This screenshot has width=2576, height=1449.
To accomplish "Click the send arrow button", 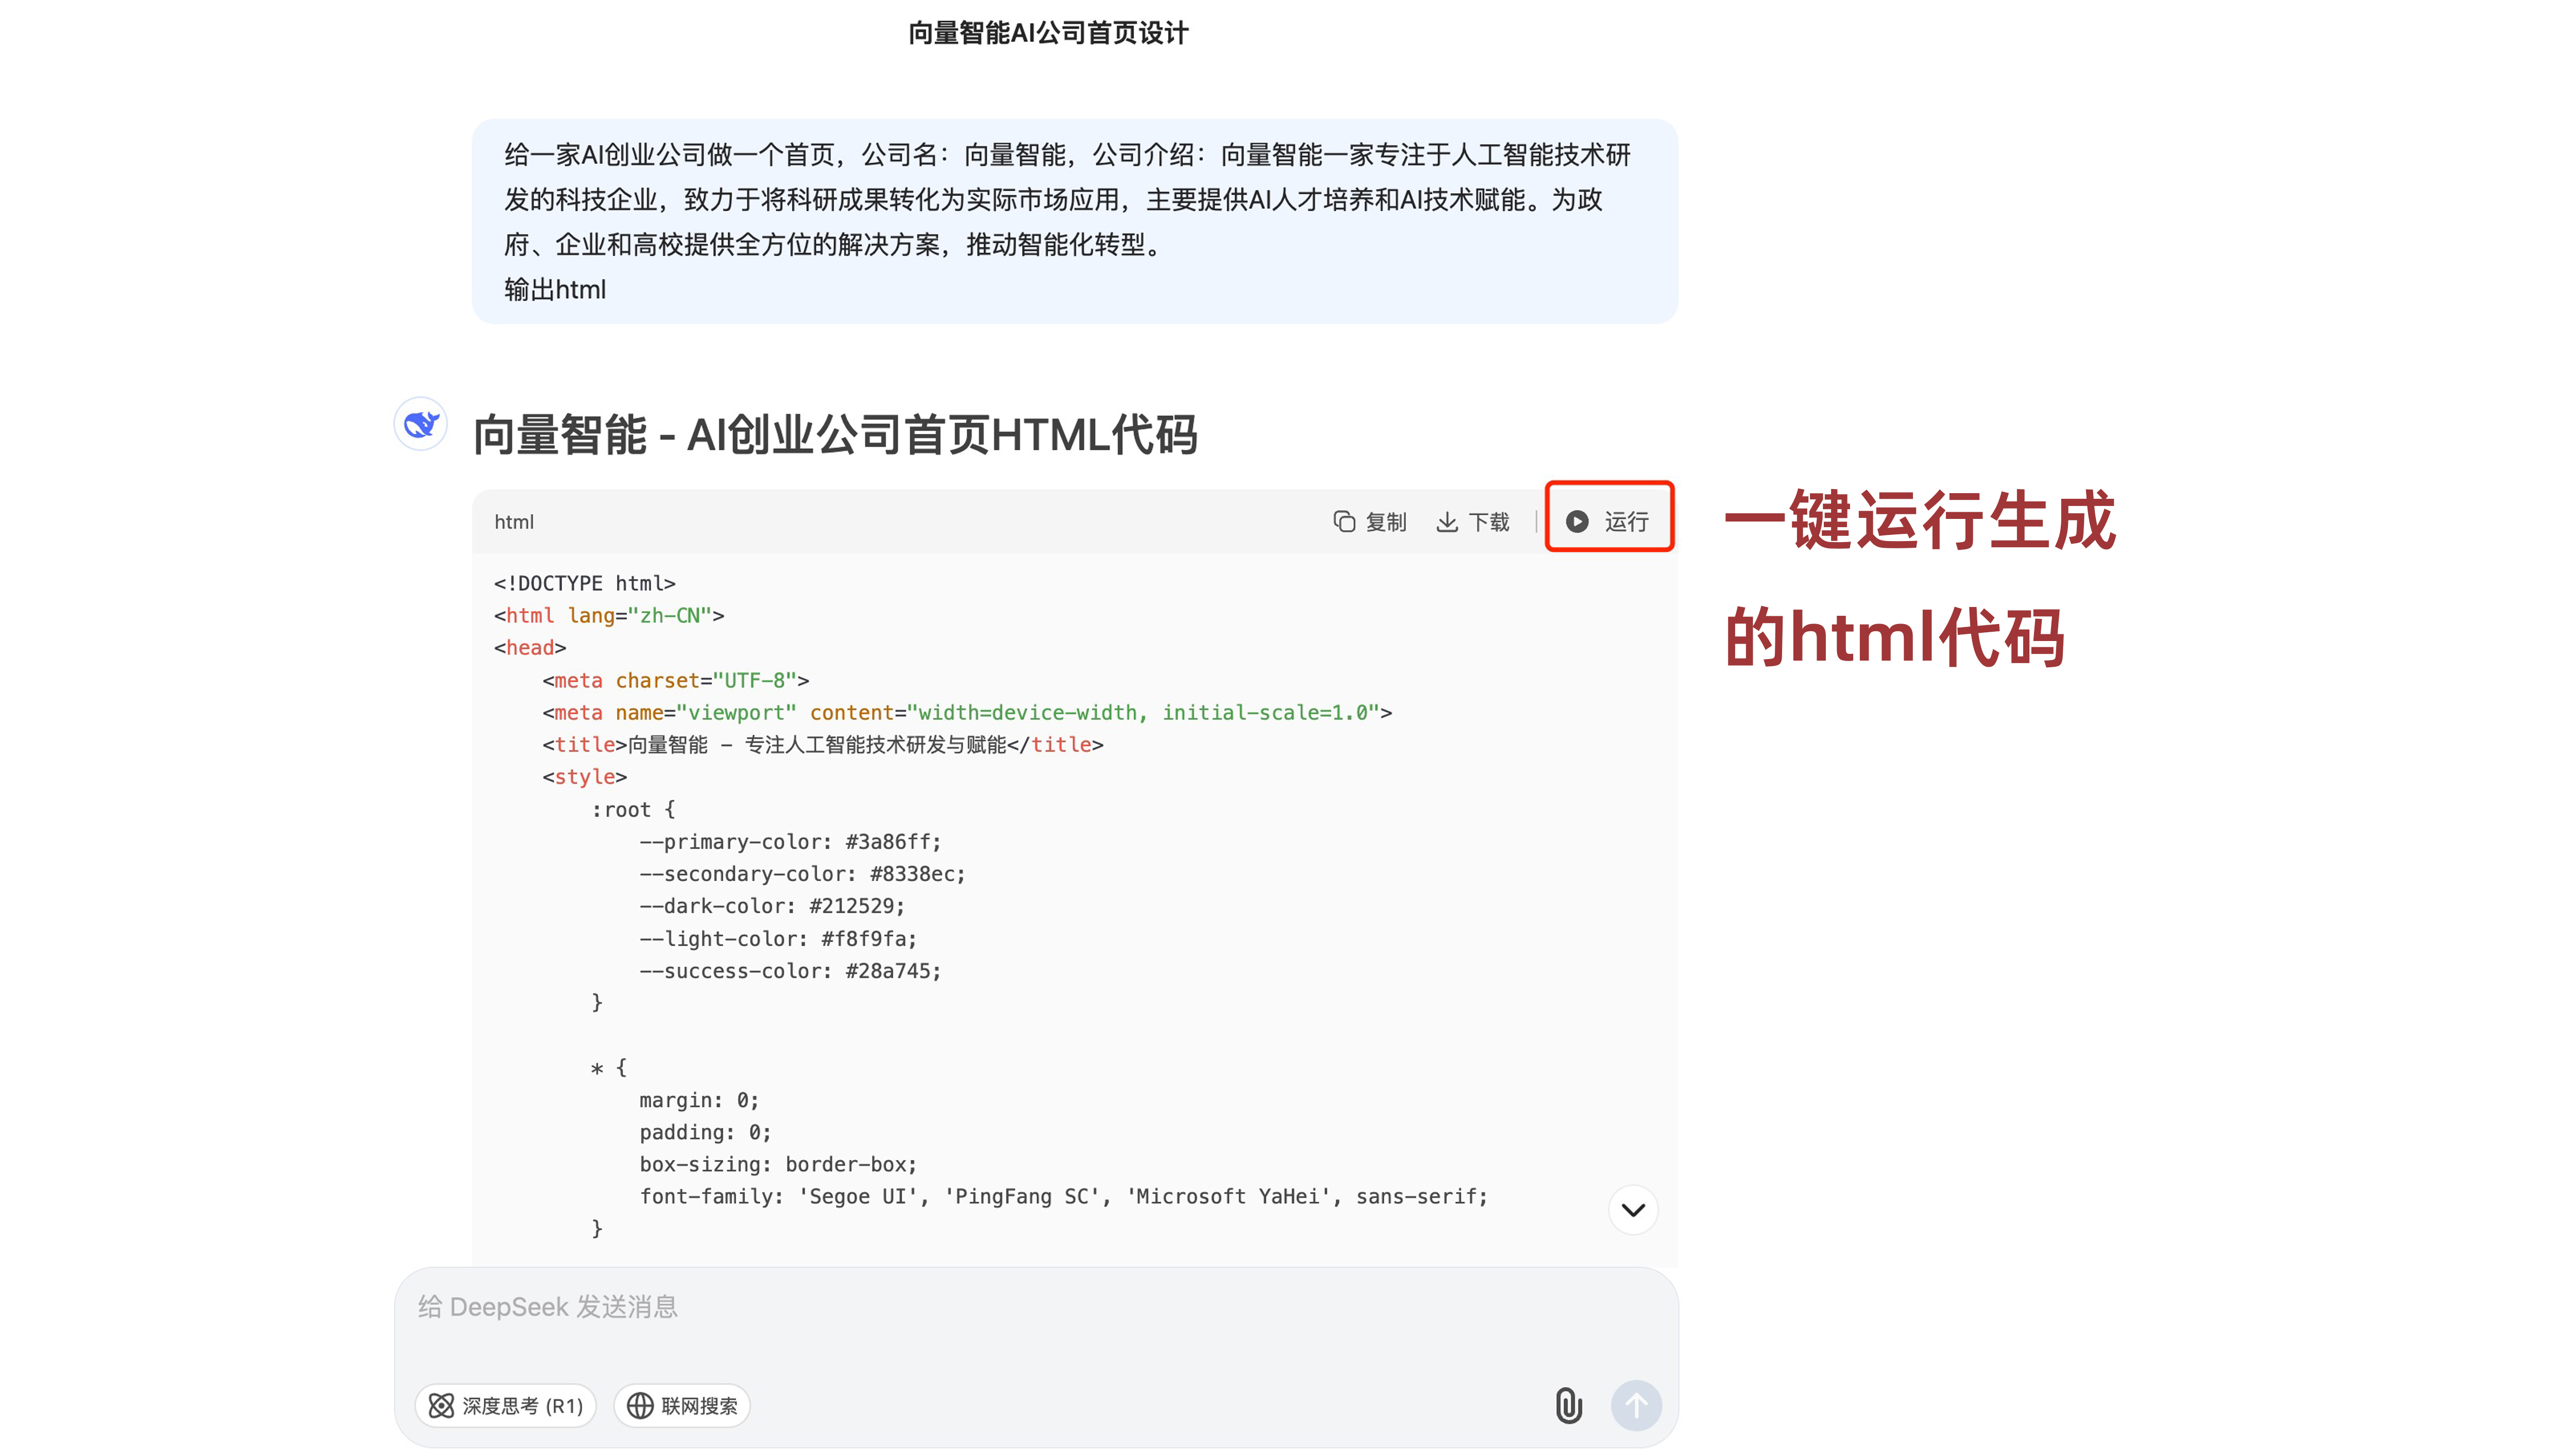I will [1636, 1406].
